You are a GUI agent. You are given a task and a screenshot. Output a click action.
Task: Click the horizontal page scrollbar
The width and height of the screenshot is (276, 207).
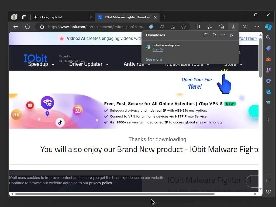point(115,194)
